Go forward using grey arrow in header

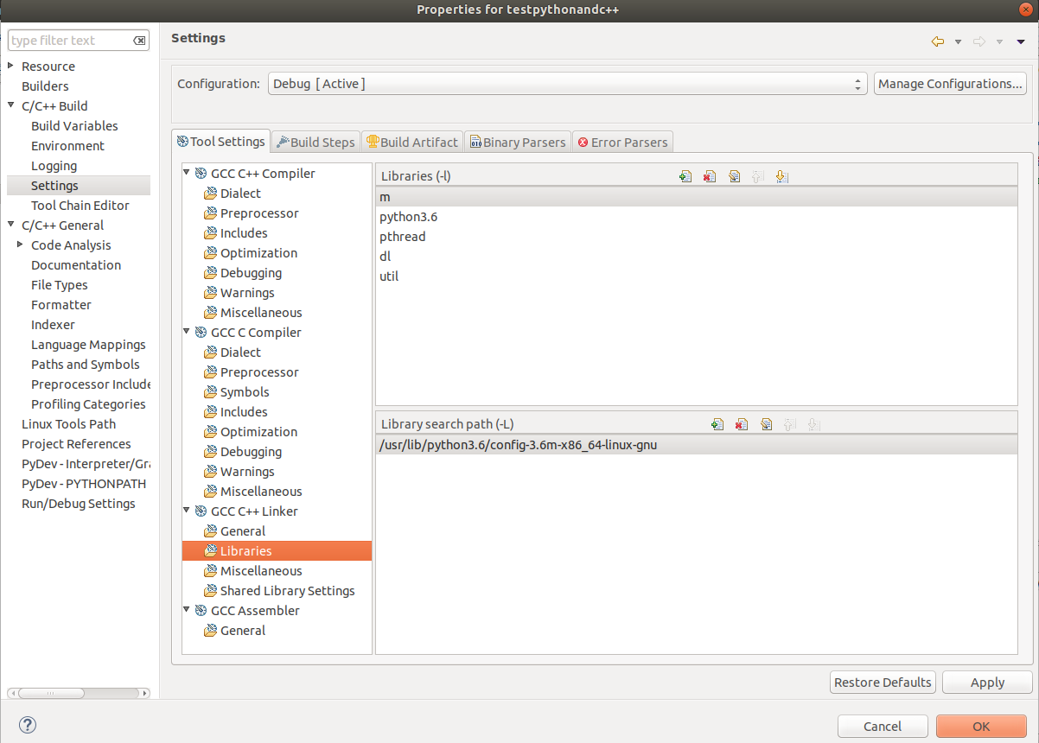(979, 41)
